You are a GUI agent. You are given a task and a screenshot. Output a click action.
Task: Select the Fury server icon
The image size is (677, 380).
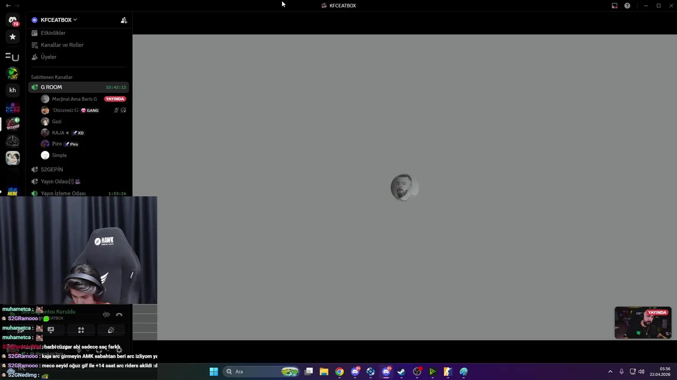(13, 73)
